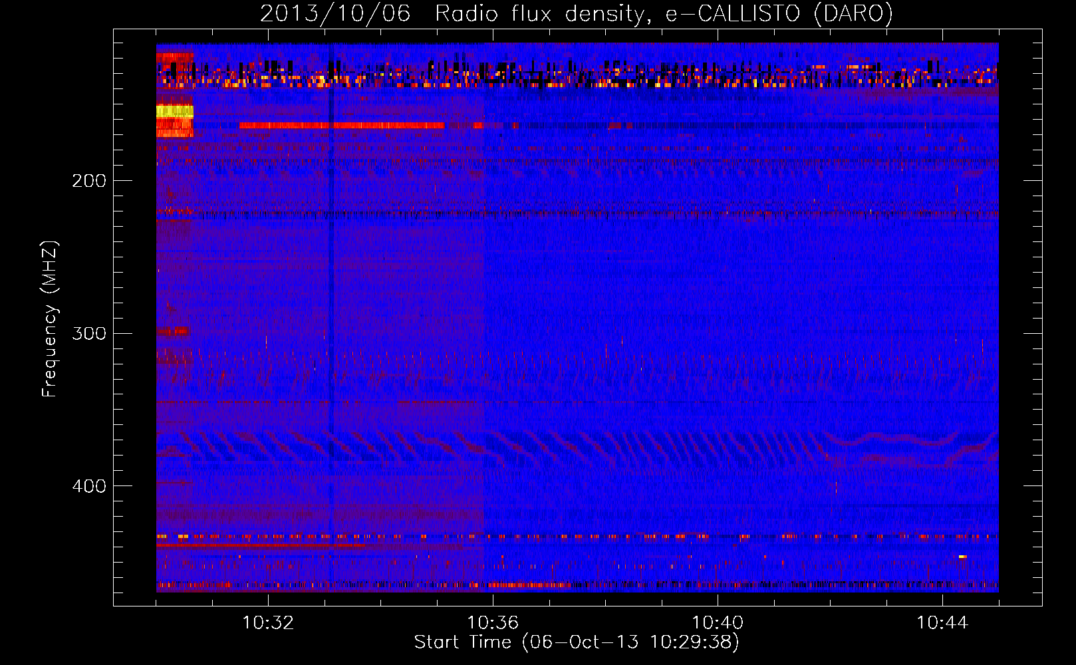Viewport: 1076px width, 665px height.
Task: Click the 'Start Time (06-Oct-13 10:29:38)' label
Action: pos(577,642)
